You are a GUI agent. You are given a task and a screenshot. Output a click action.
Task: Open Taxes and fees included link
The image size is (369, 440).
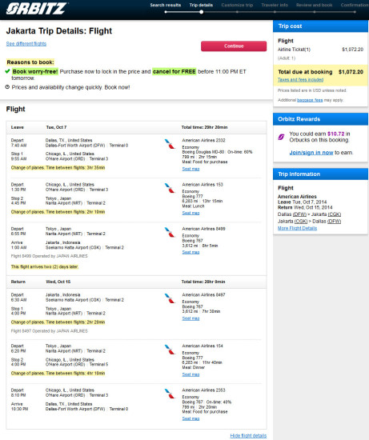pyautogui.click(x=300, y=80)
